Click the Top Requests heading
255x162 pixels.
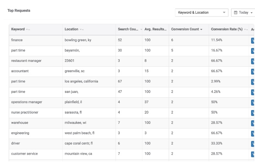tap(19, 11)
